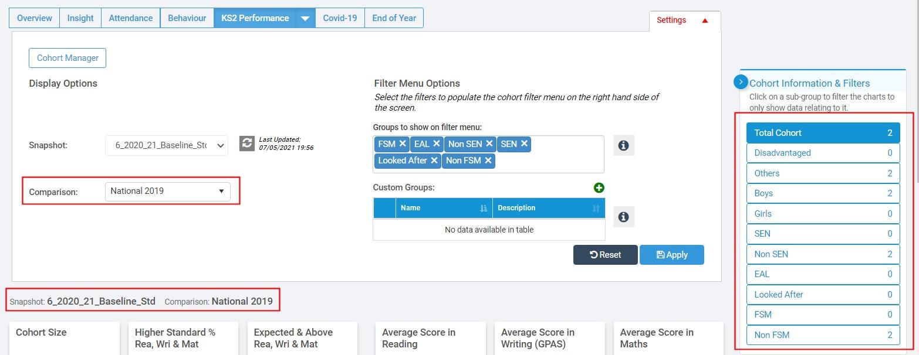
Task: Open the End of Year tab
Action: tap(394, 18)
